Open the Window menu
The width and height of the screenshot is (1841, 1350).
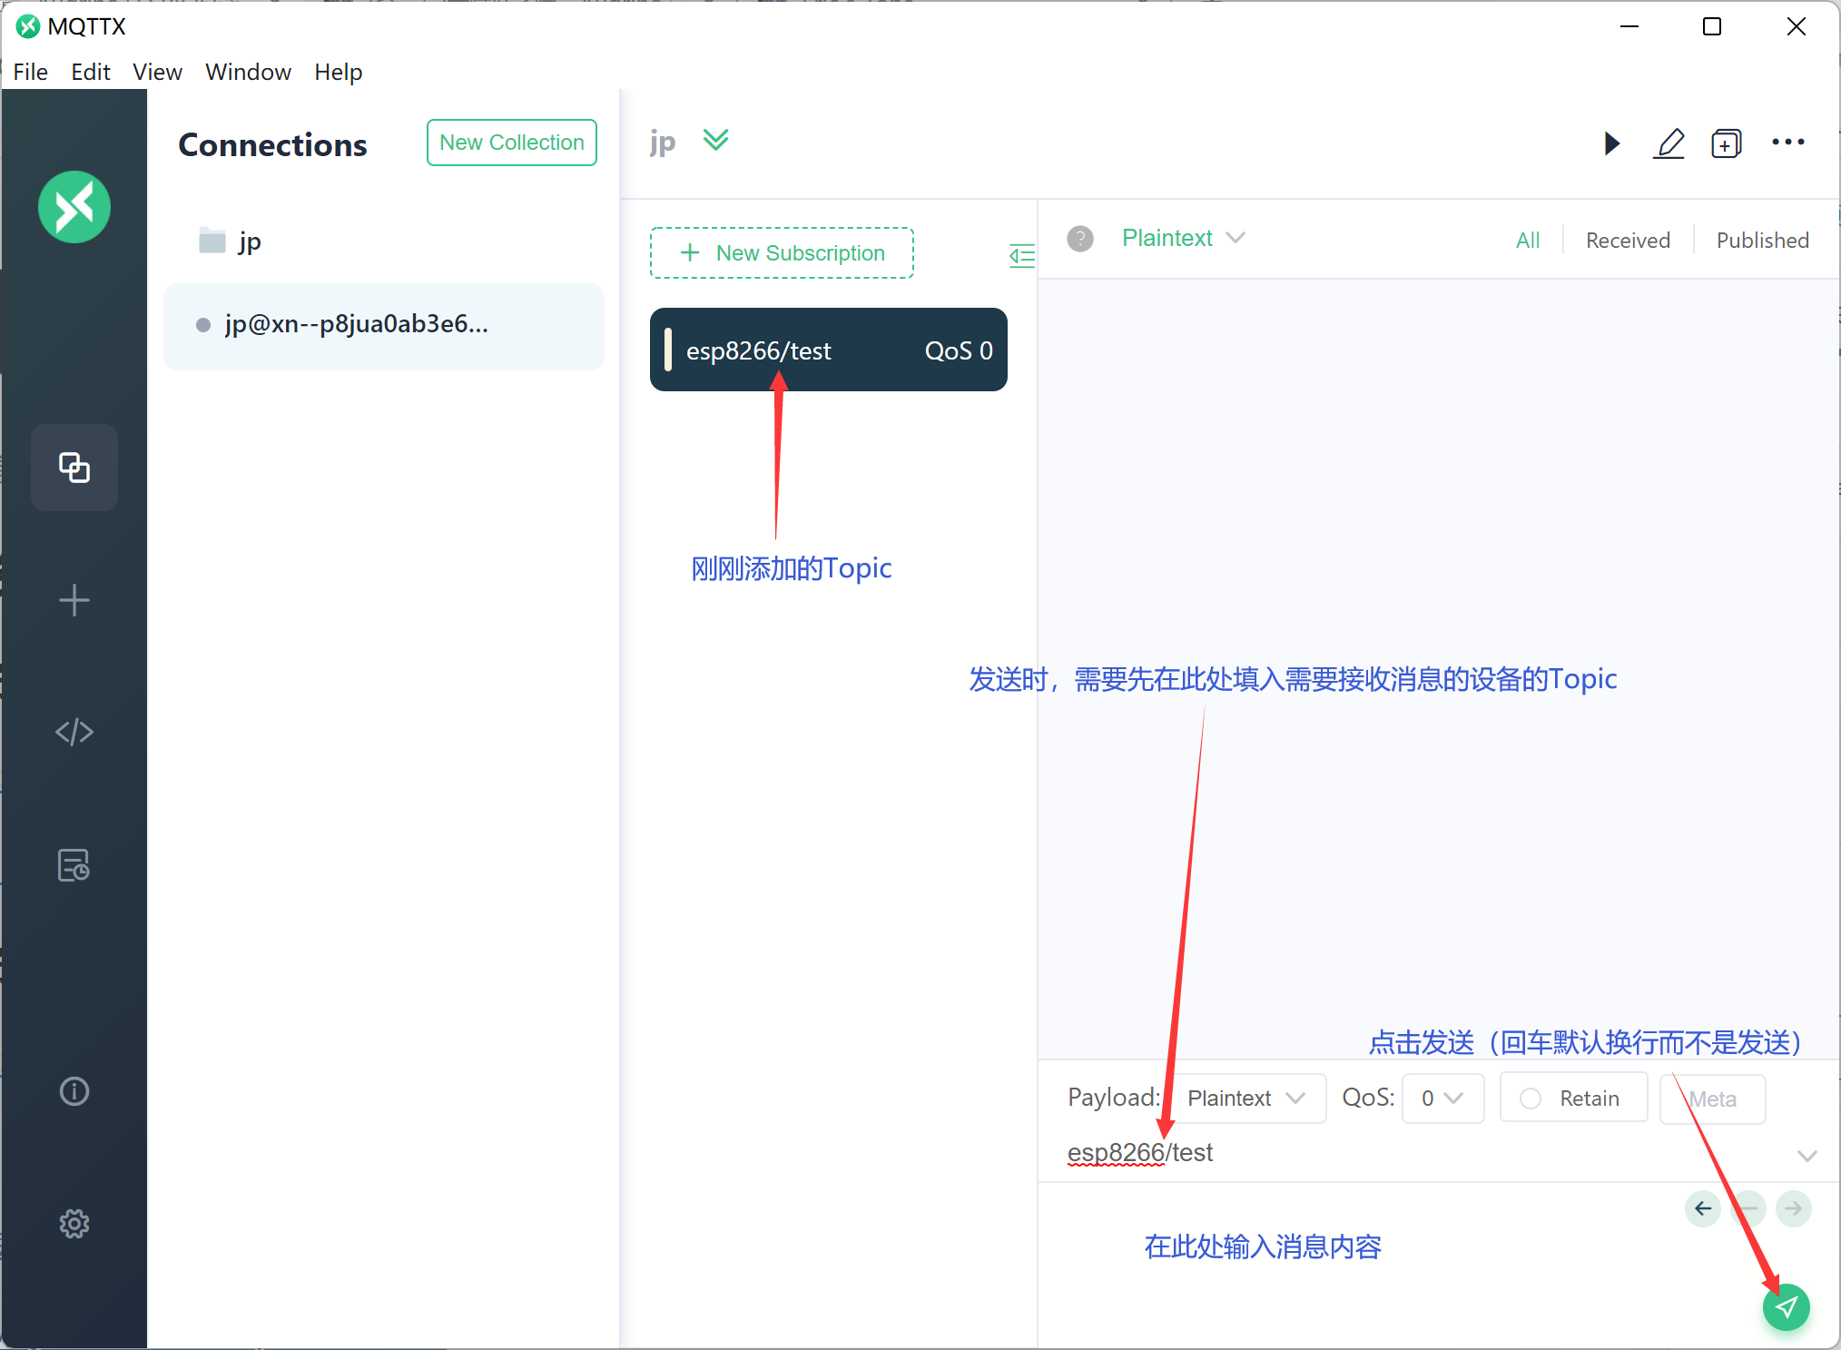click(x=248, y=72)
